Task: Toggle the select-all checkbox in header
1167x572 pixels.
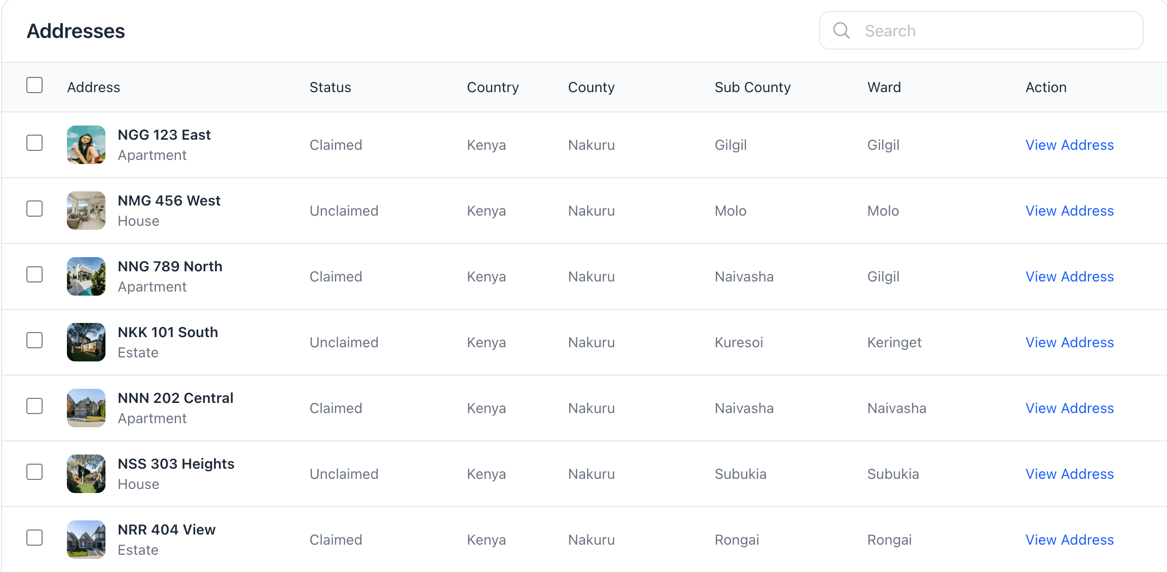Action: 34,85
